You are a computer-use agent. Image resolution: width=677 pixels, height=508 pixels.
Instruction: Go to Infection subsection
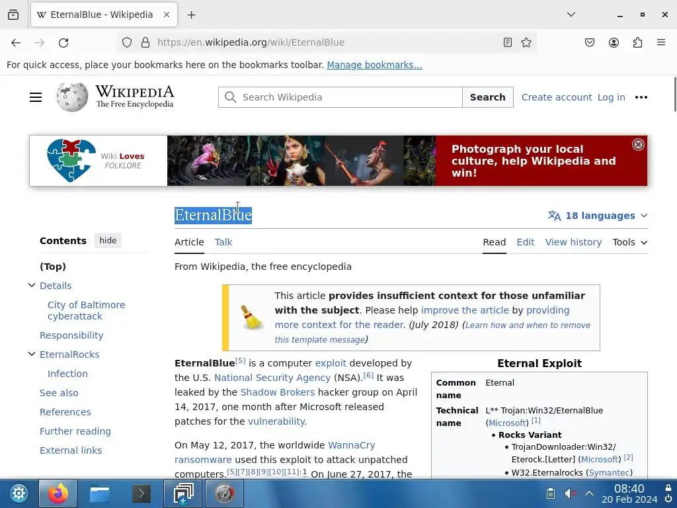[x=67, y=374]
